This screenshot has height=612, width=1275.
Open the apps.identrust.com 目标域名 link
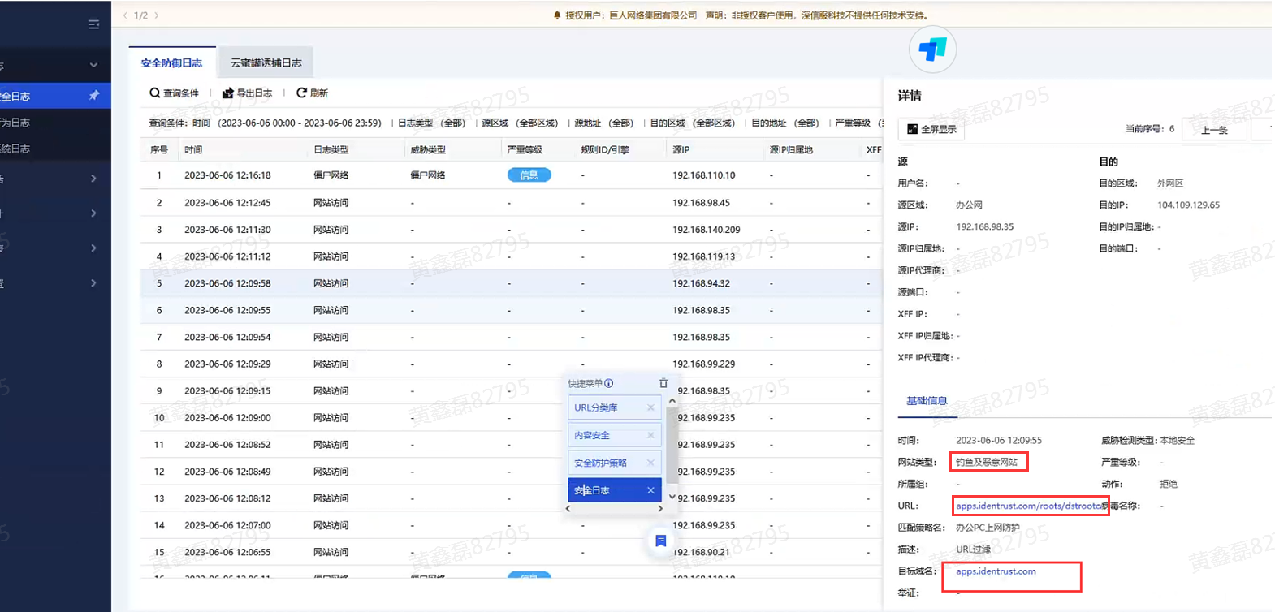pyautogui.click(x=996, y=571)
